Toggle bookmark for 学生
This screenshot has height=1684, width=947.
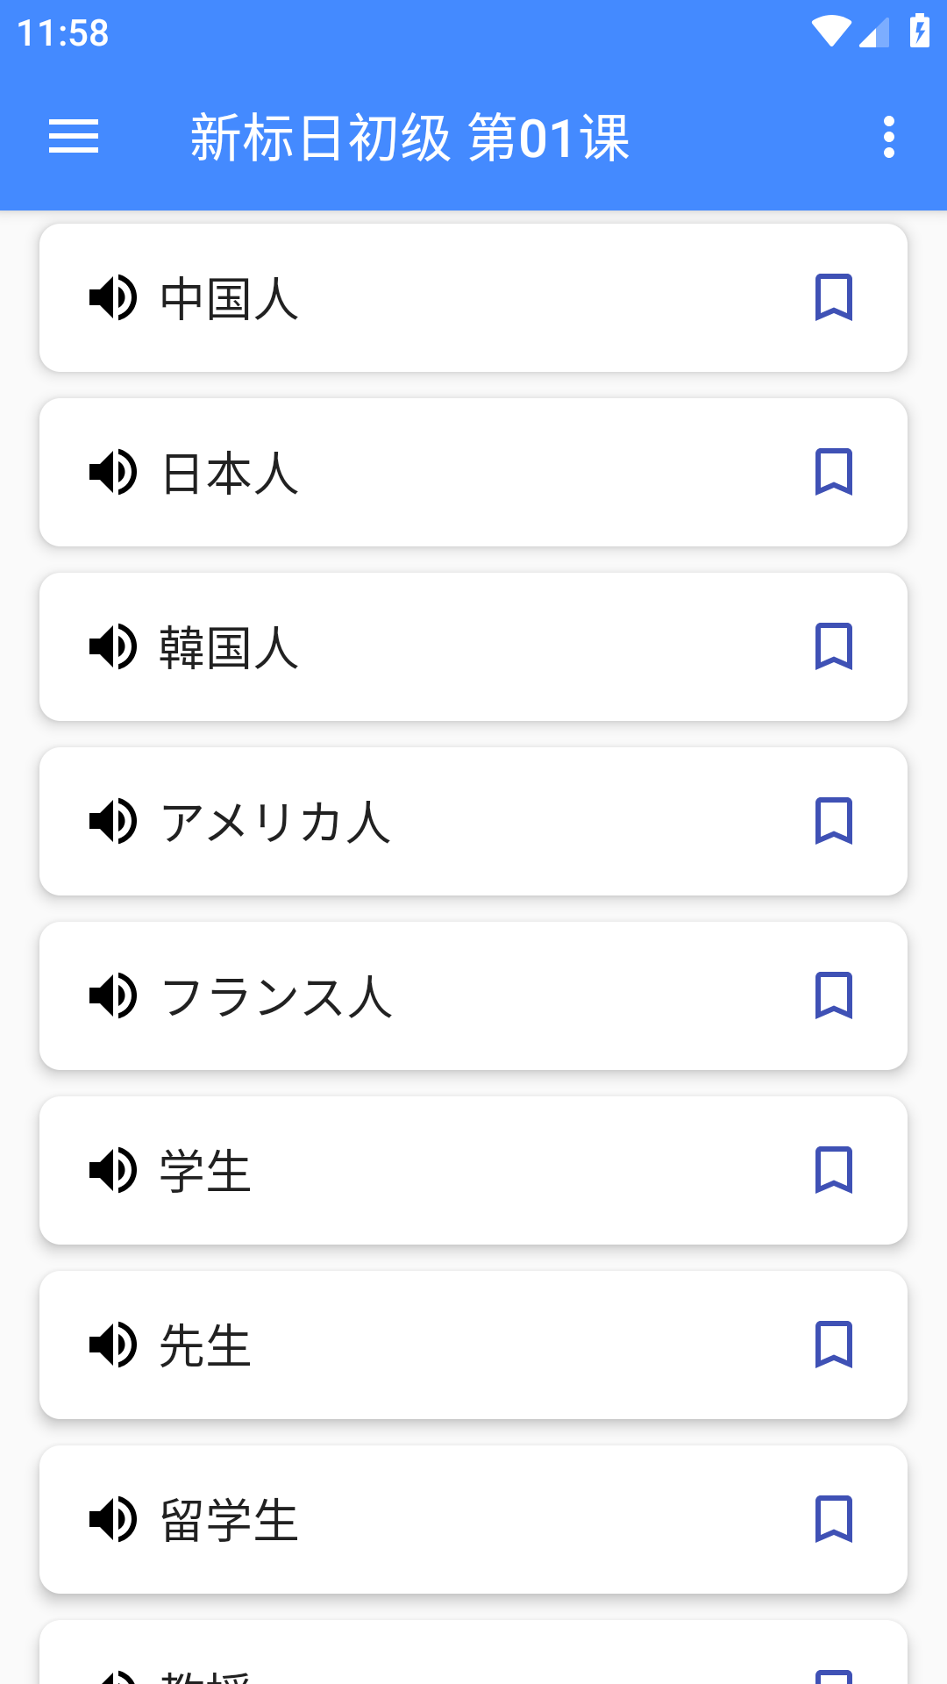[x=833, y=1170]
